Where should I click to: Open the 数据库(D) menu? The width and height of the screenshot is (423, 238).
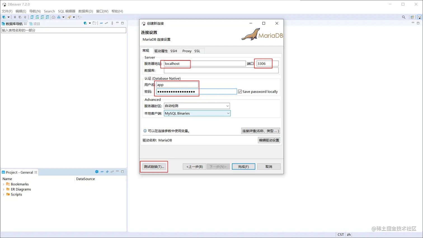pyautogui.click(x=86, y=11)
